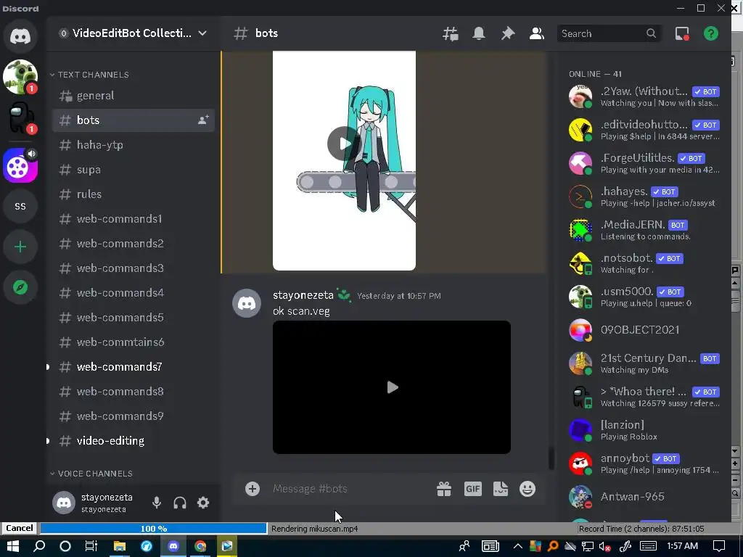This screenshot has height=557, width=743.
Task: Open the Inbox icon
Action: pyautogui.click(x=682, y=33)
